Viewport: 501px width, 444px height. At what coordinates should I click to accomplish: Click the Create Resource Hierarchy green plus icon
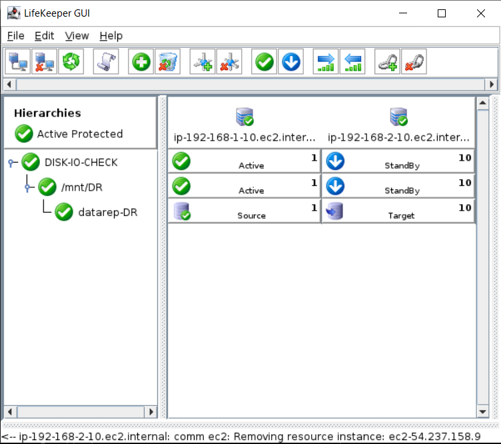point(141,62)
